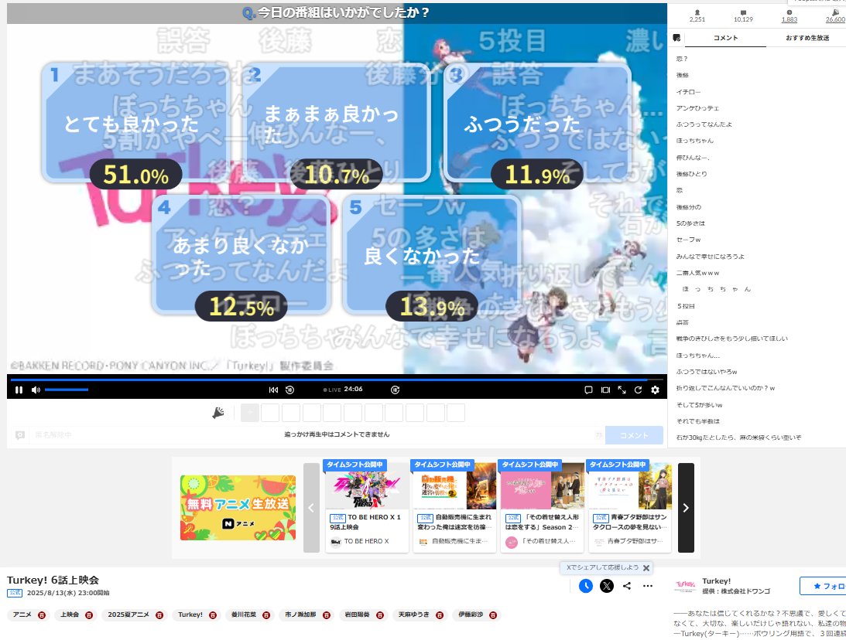
Task: Open 青春ブタ野郎 broadcast card
Action: click(629, 506)
